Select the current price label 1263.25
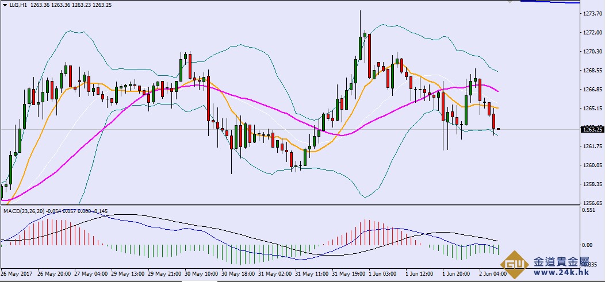 tap(592, 129)
